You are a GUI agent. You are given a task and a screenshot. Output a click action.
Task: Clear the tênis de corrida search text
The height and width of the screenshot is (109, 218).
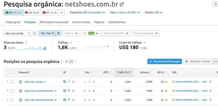pyautogui.click(x=29, y=33)
